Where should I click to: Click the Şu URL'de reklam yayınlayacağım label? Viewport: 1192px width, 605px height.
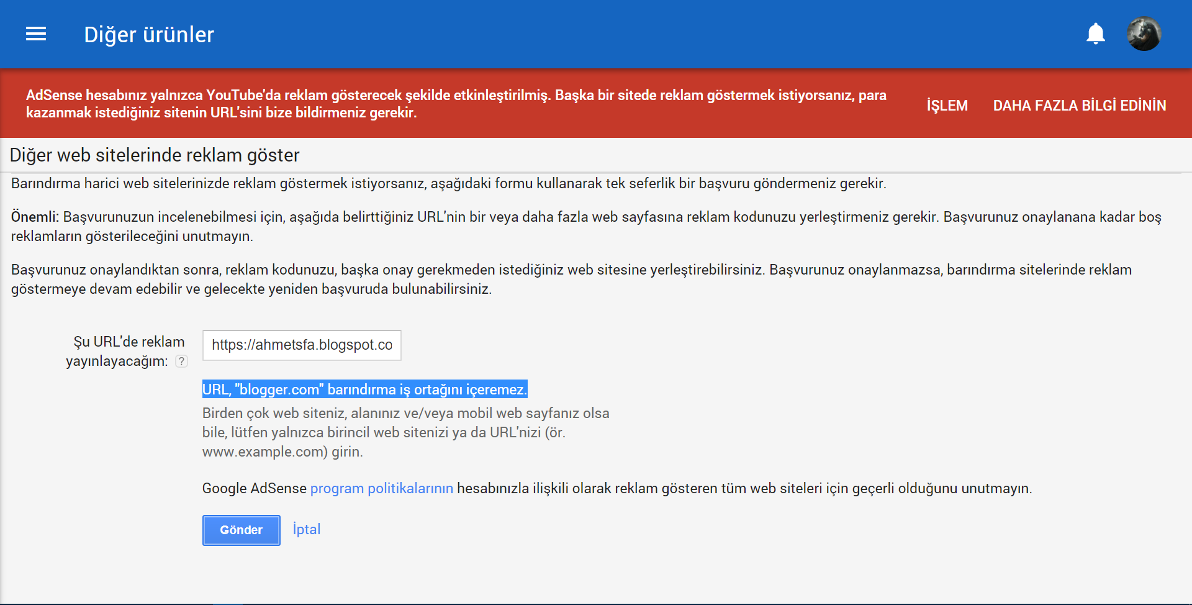coord(125,351)
